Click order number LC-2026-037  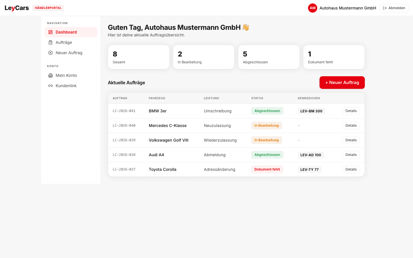tap(124, 169)
